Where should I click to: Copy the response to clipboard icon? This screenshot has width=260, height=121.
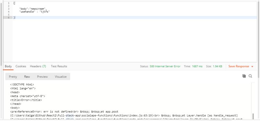click(x=244, y=76)
